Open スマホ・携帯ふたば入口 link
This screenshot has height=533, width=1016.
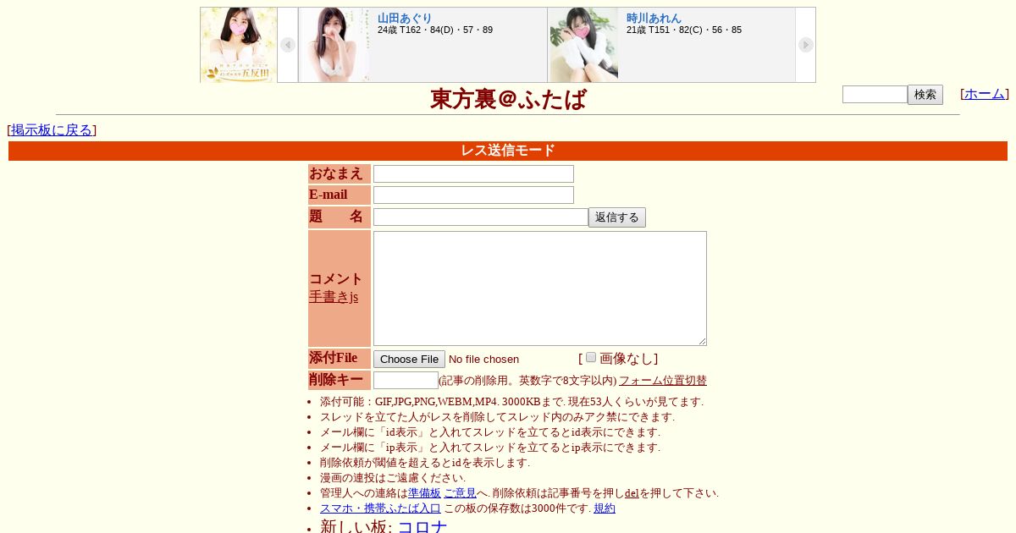tap(380, 508)
